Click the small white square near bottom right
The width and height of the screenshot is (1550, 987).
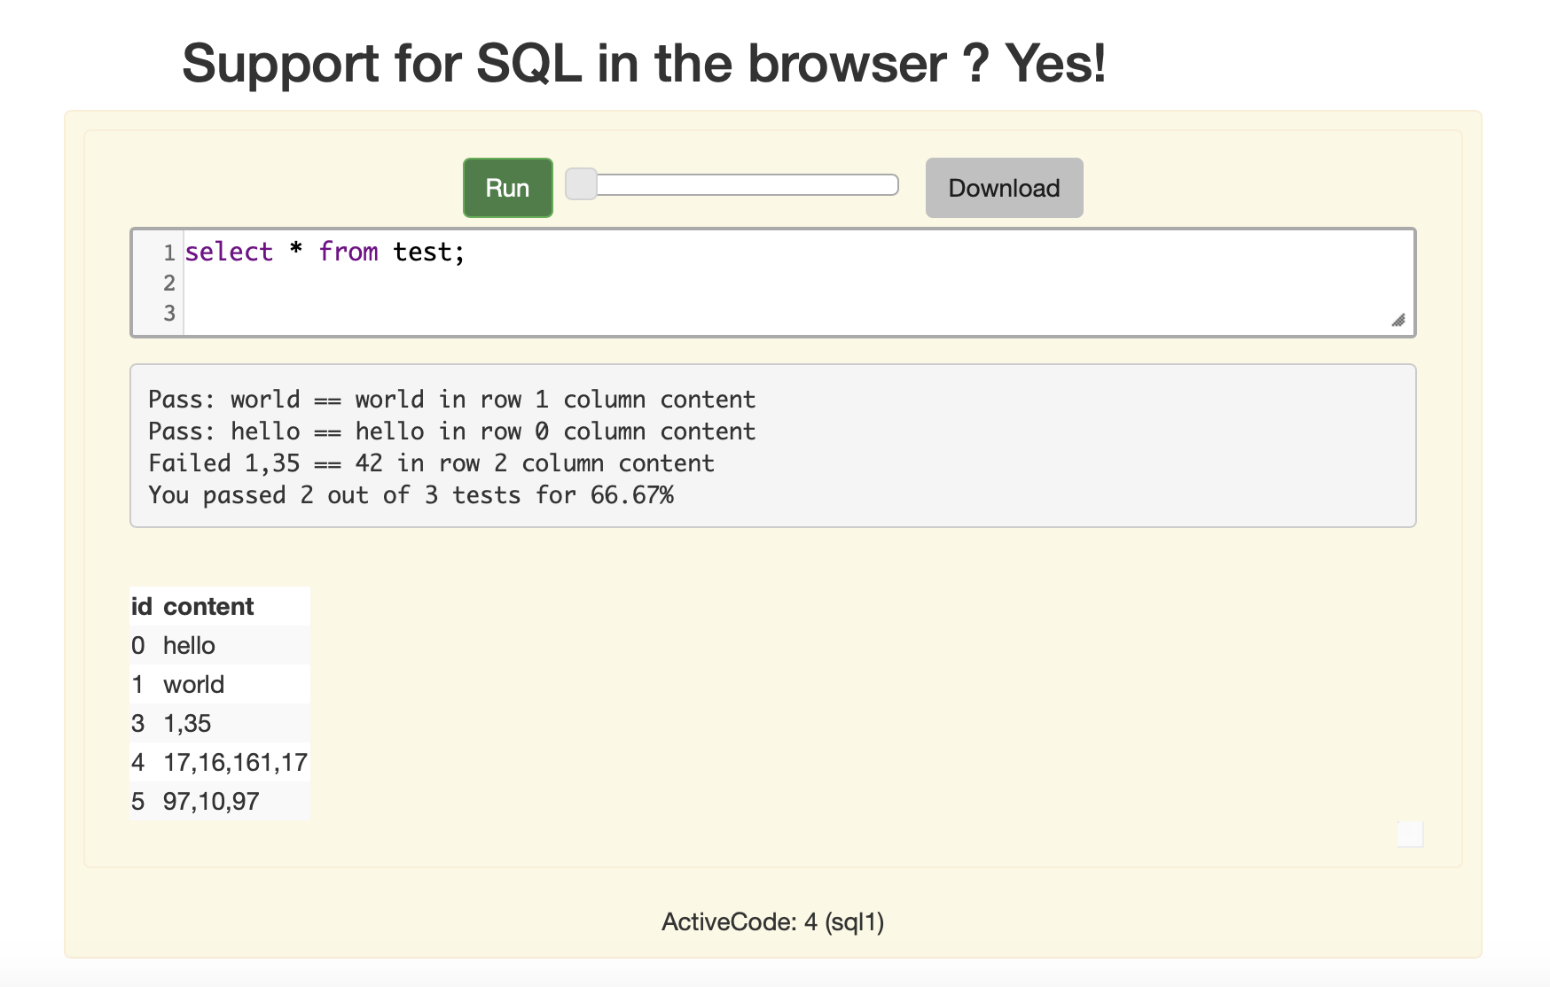(1410, 834)
